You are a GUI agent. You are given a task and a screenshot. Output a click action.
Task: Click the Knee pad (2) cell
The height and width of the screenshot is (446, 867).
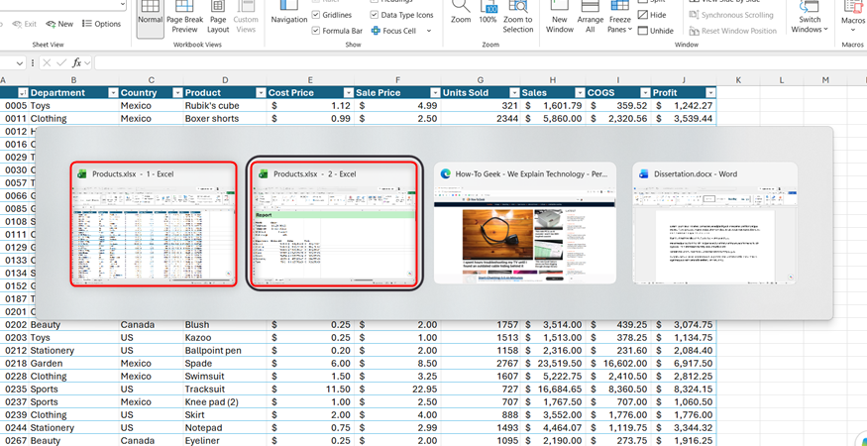[x=225, y=401]
